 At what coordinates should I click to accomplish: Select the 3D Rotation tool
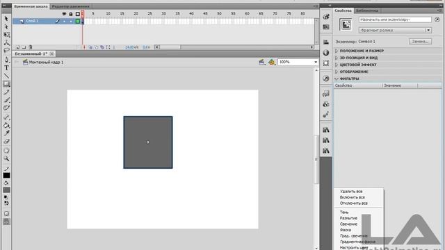6,42
